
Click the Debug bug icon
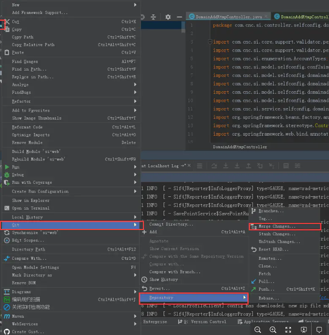(x=7, y=175)
